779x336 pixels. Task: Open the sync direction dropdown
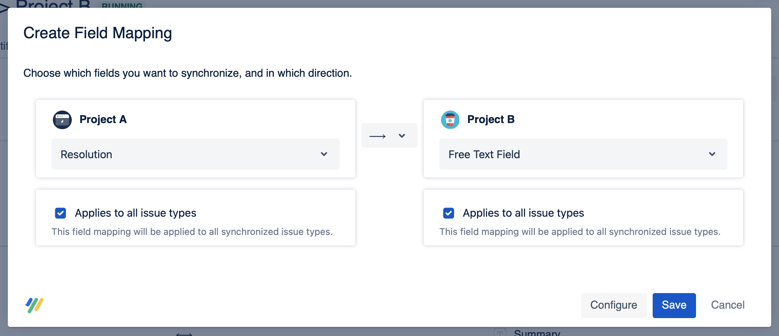click(402, 136)
